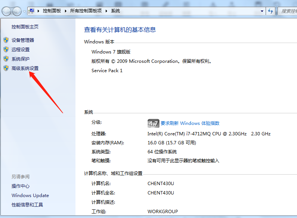Open 操作中心 link

[21, 186]
